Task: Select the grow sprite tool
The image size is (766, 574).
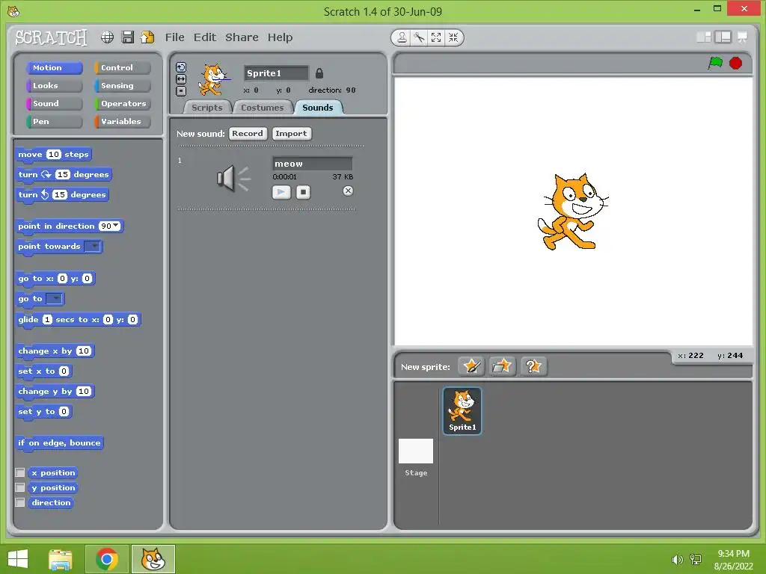Action: (x=436, y=37)
